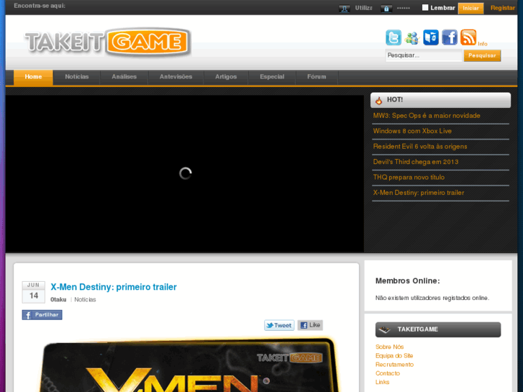
Task: Click the loading video player area
Action: [185, 173]
